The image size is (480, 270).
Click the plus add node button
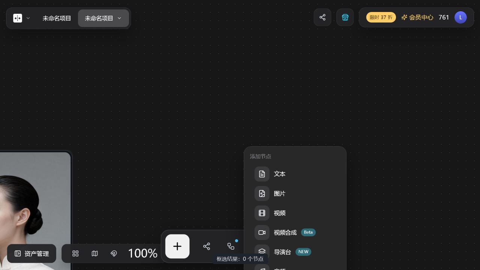click(177, 246)
